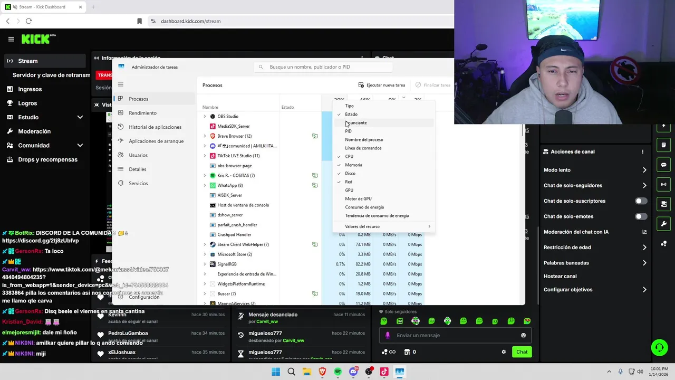Uncheck the Red column option
This screenshot has width=675, height=380.
coord(383,182)
